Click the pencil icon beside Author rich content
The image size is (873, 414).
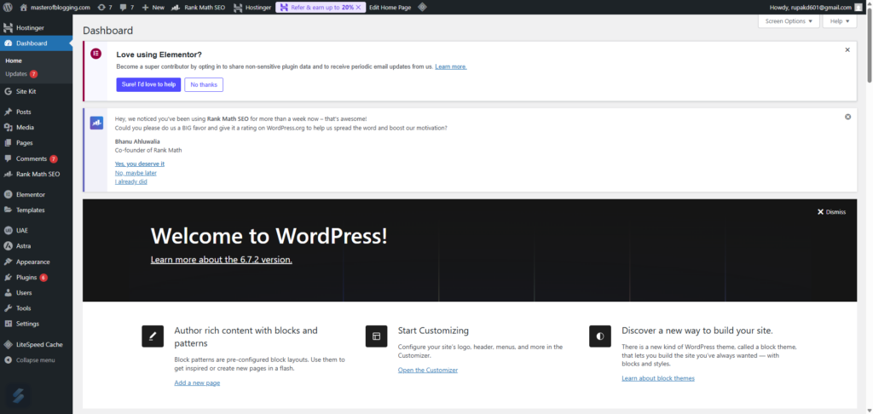point(153,336)
